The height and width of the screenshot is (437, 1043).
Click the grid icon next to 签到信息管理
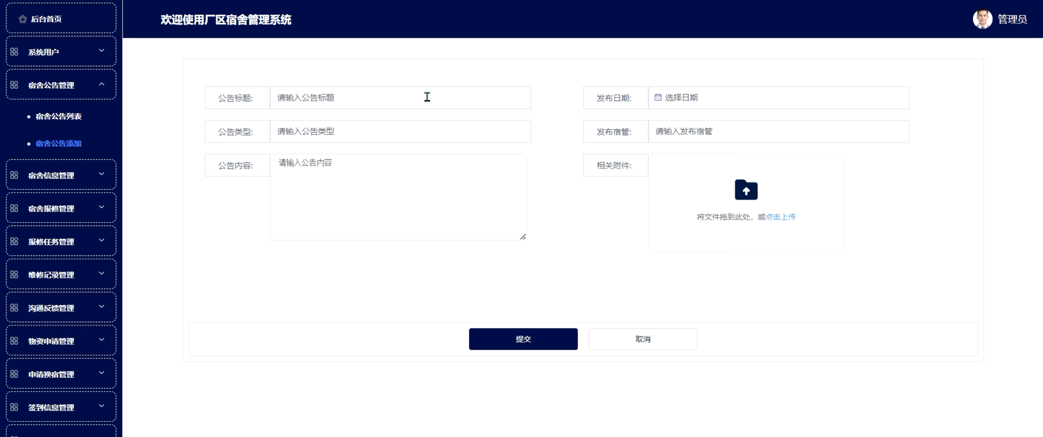coord(14,407)
